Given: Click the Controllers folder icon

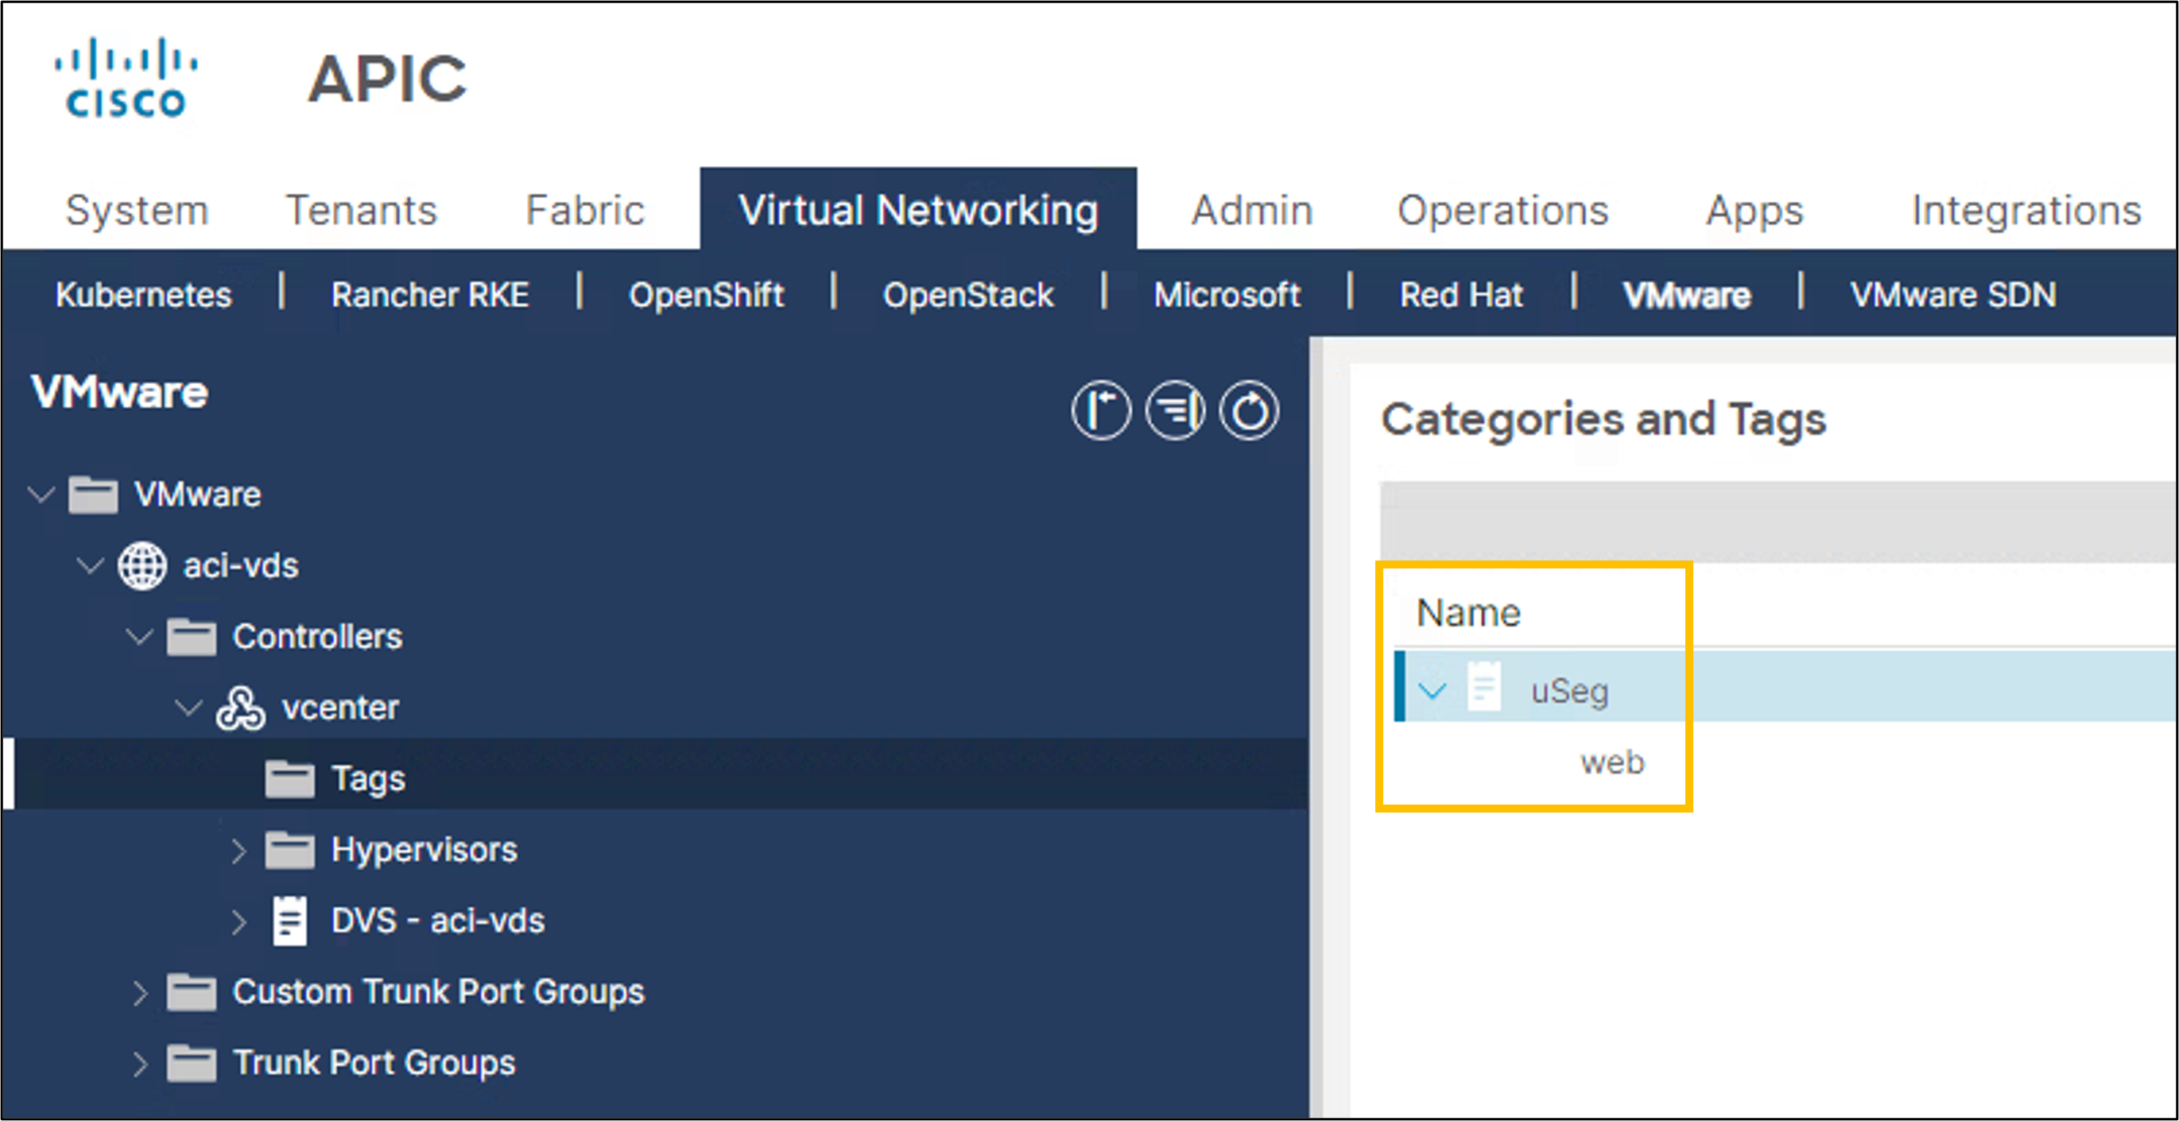Looking at the screenshot, I should click(191, 636).
